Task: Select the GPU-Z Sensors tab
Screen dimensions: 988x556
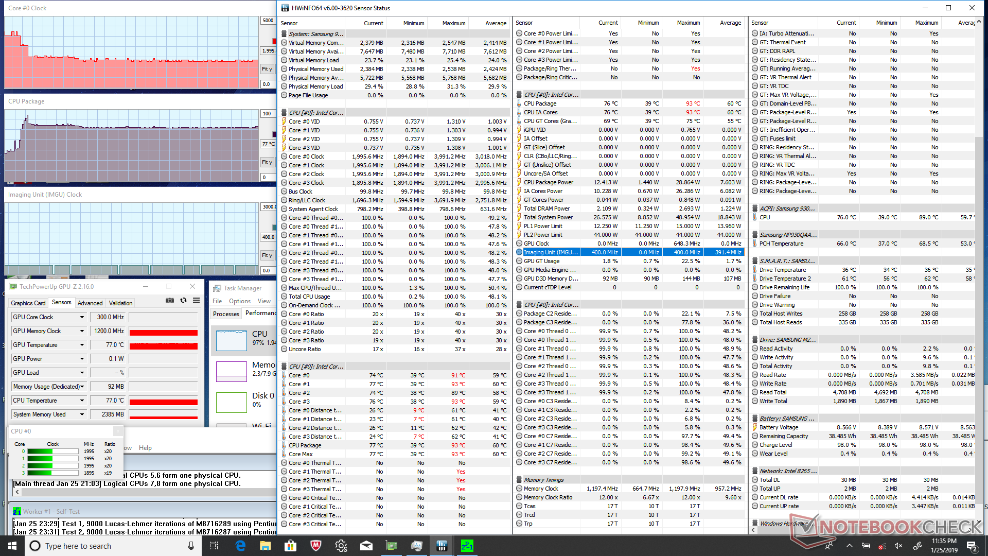Action: (62, 303)
